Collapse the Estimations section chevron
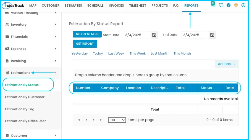 56,73
